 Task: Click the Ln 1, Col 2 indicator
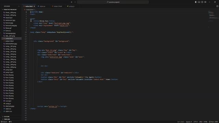(181, 122)
